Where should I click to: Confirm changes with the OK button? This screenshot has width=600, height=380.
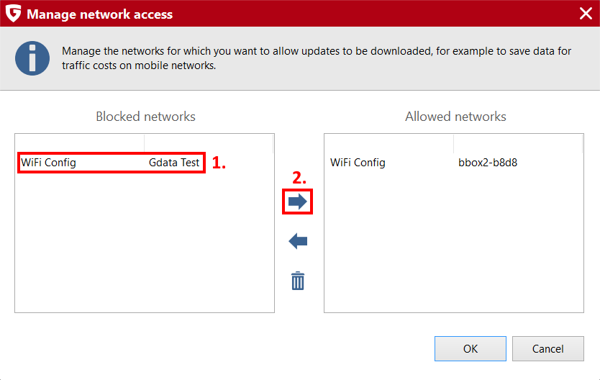471,348
